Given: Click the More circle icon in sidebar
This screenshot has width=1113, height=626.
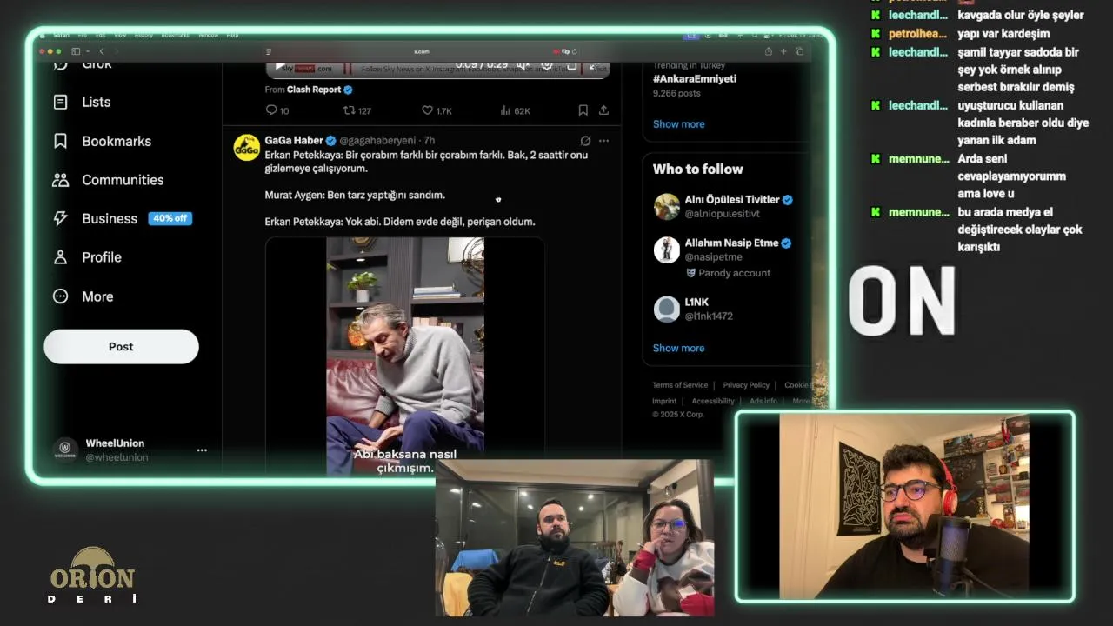Looking at the screenshot, I should 60,296.
